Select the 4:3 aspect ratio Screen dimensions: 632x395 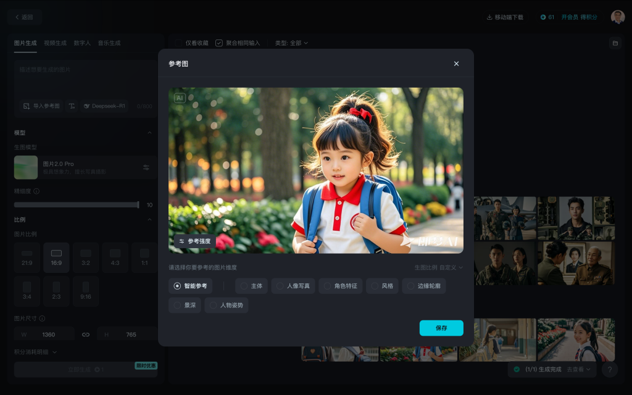(x=115, y=257)
